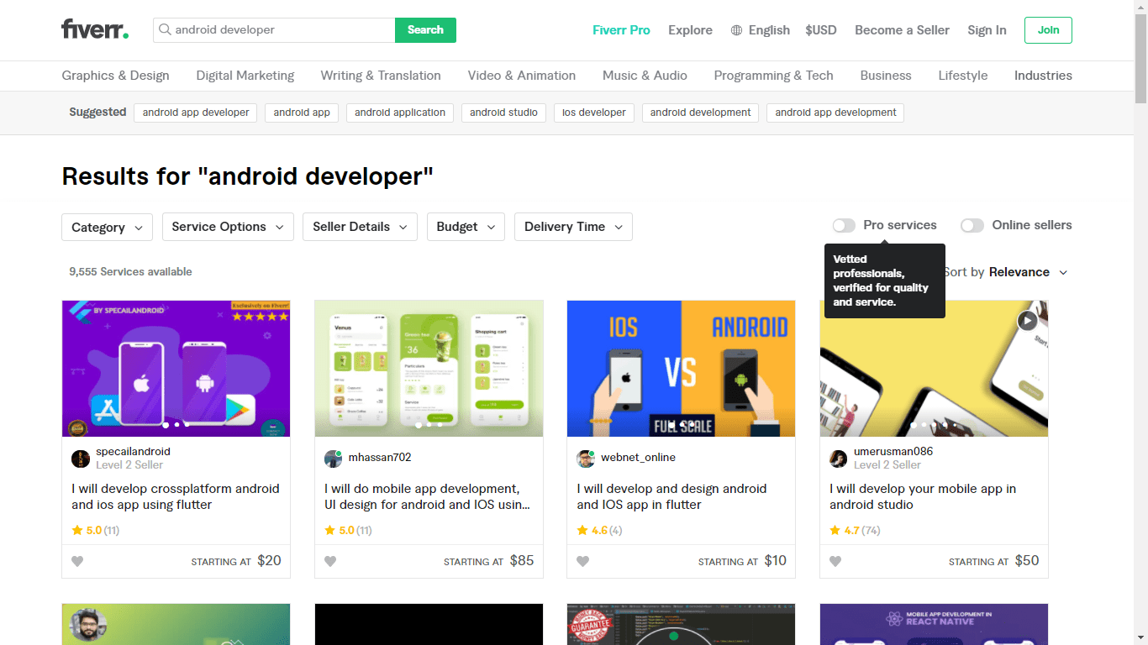
Task: Toggle Pro services switch
Action: click(x=844, y=225)
